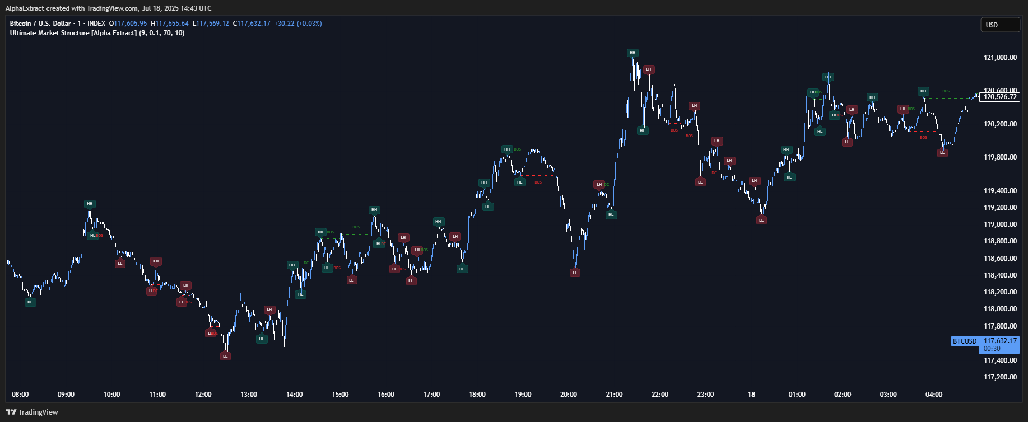The image size is (1028, 422).
Task: Click the HH marker at the chart's highest peak
Action: 632,53
